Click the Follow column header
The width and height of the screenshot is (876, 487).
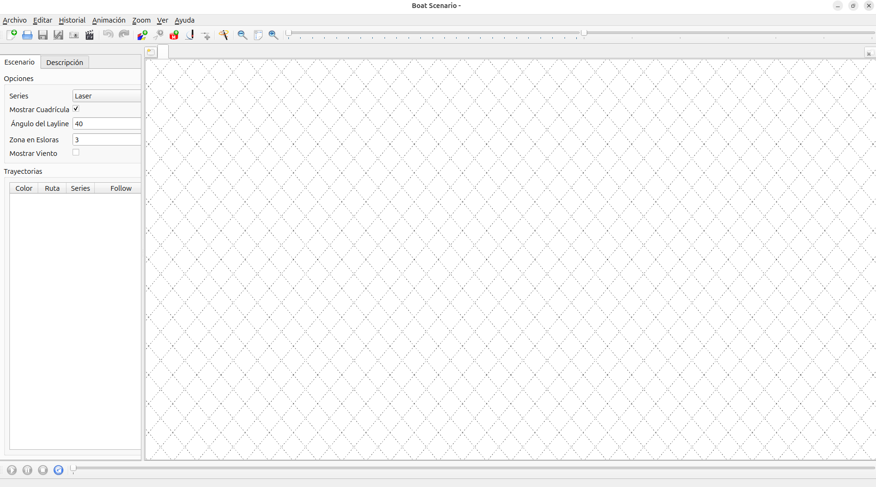pyautogui.click(x=121, y=188)
